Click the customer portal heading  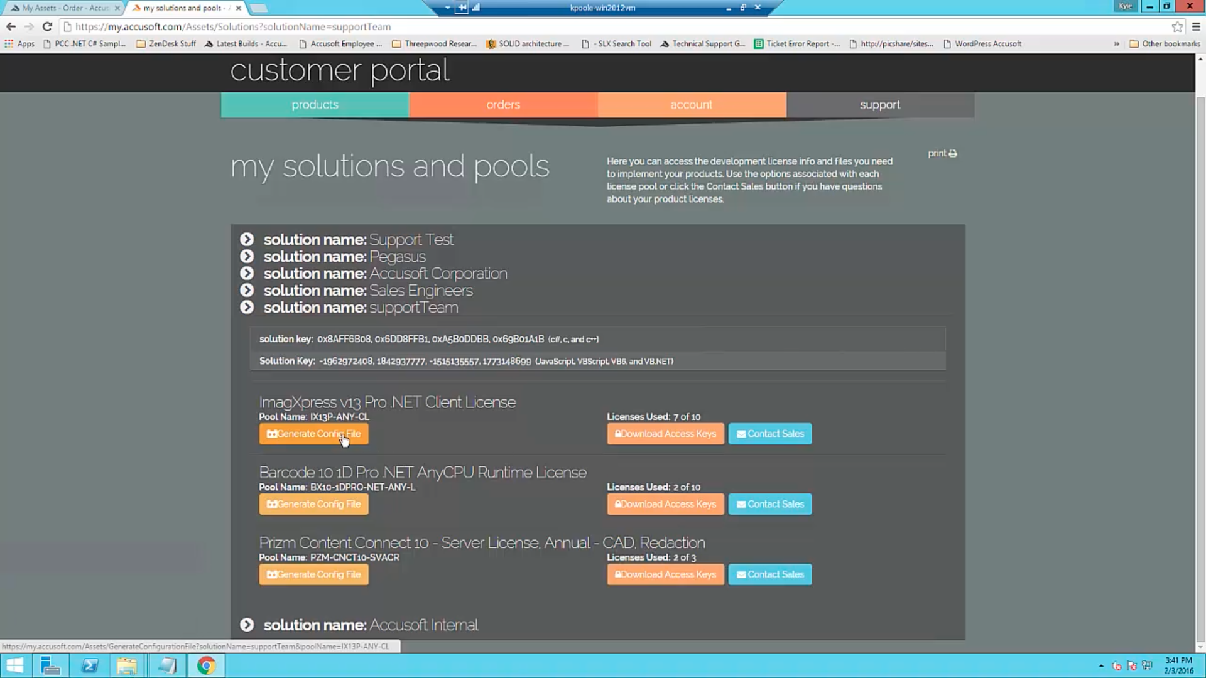[340, 70]
